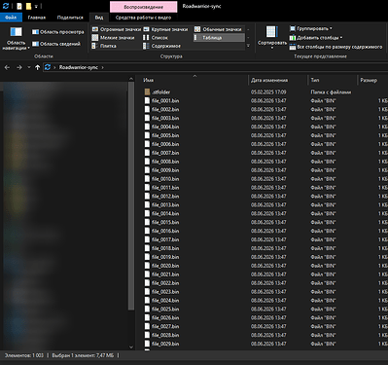
Task: Select Tiles view (Плитка)
Action: point(104,46)
